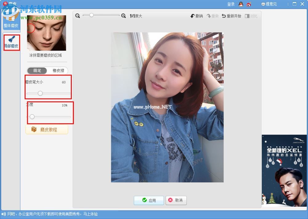308x219 pixels.
Task: Click the 1:1原大 actual size option
Action: pyautogui.click(x=136, y=16)
